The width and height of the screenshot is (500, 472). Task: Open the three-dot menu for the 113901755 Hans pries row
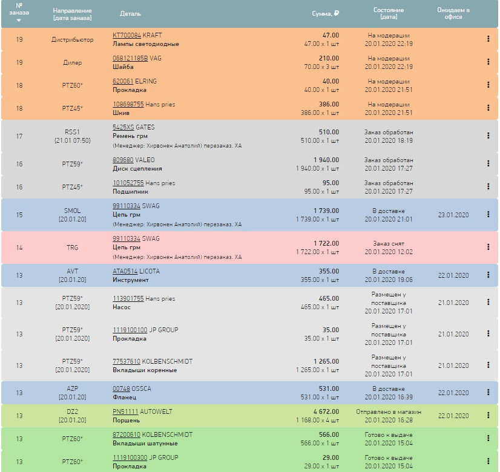point(488,302)
